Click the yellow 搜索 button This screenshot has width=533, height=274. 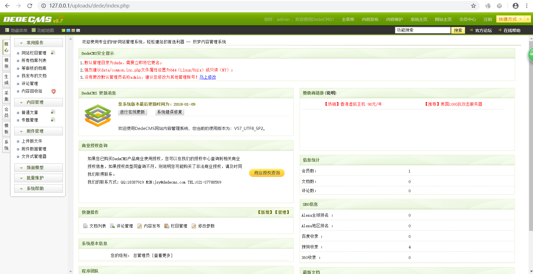(458, 30)
